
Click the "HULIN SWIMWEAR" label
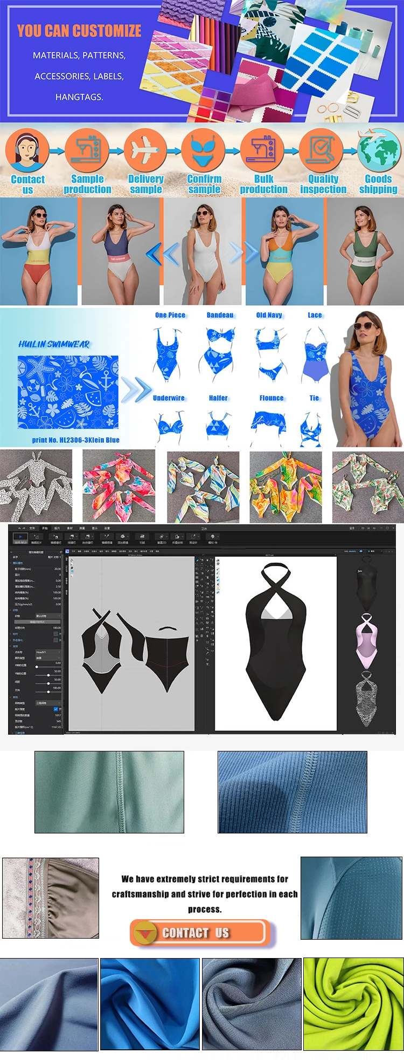54,344
